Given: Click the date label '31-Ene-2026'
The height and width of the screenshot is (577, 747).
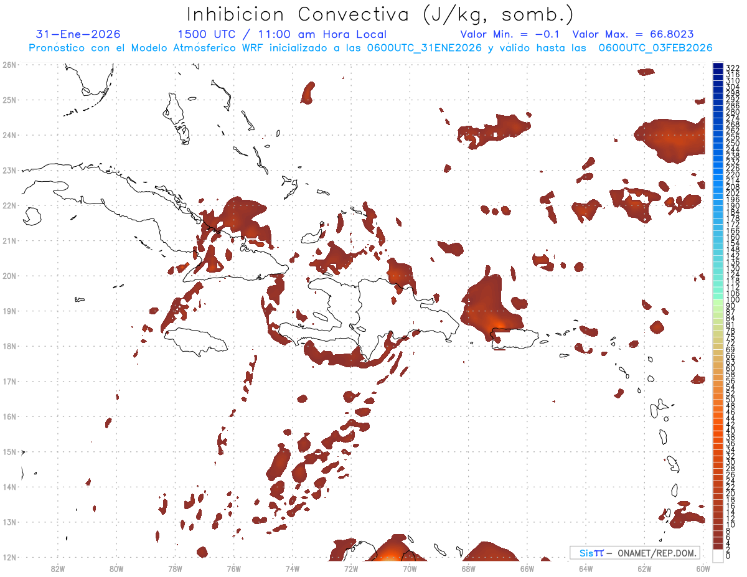Looking at the screenshot, I should tap(78, 34).
